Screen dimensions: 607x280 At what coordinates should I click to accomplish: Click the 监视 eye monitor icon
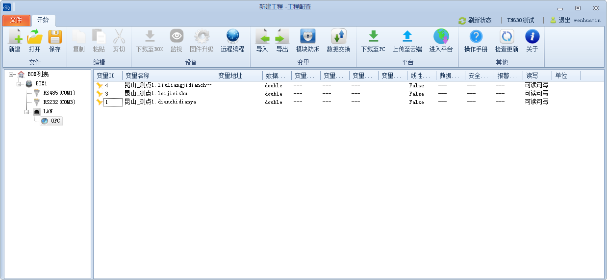[177, 36]
